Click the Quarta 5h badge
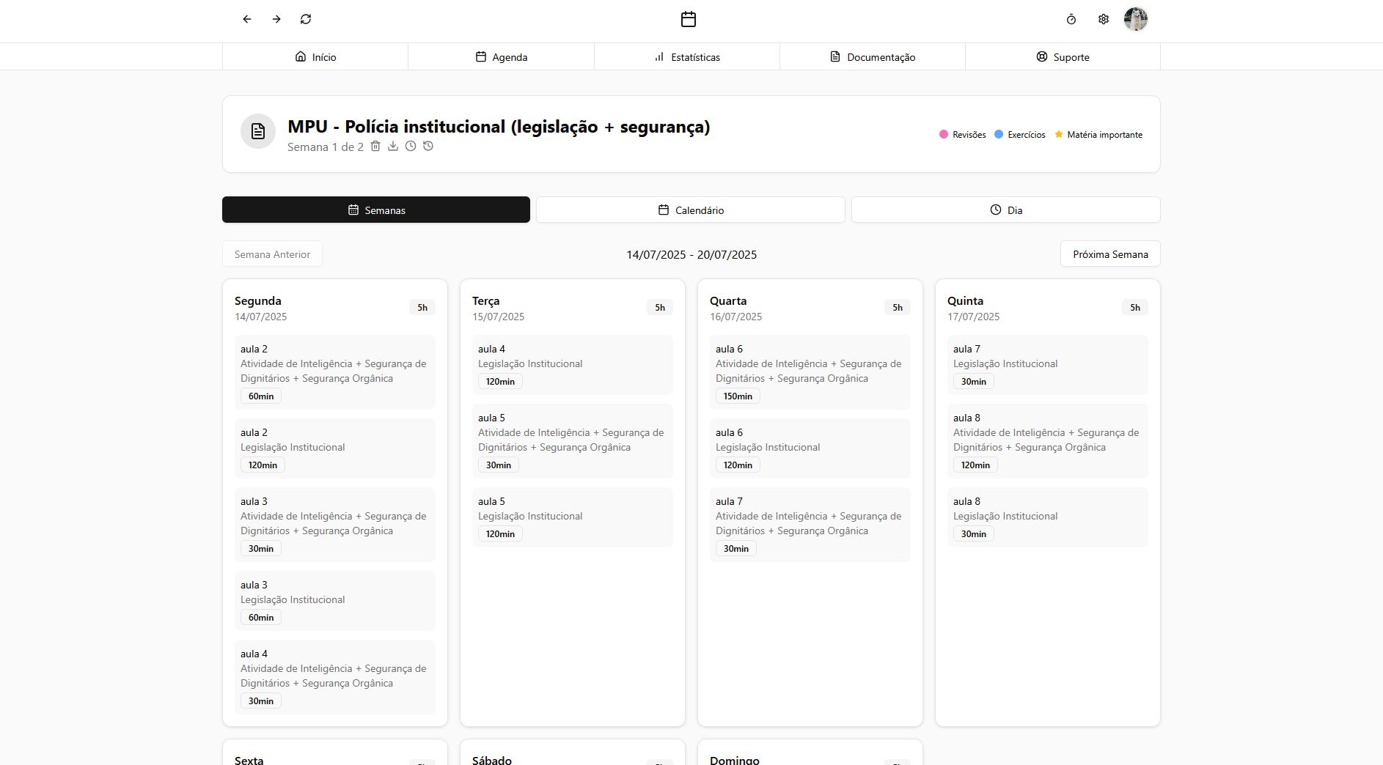1383x765 pixels. tap(898, 308)
